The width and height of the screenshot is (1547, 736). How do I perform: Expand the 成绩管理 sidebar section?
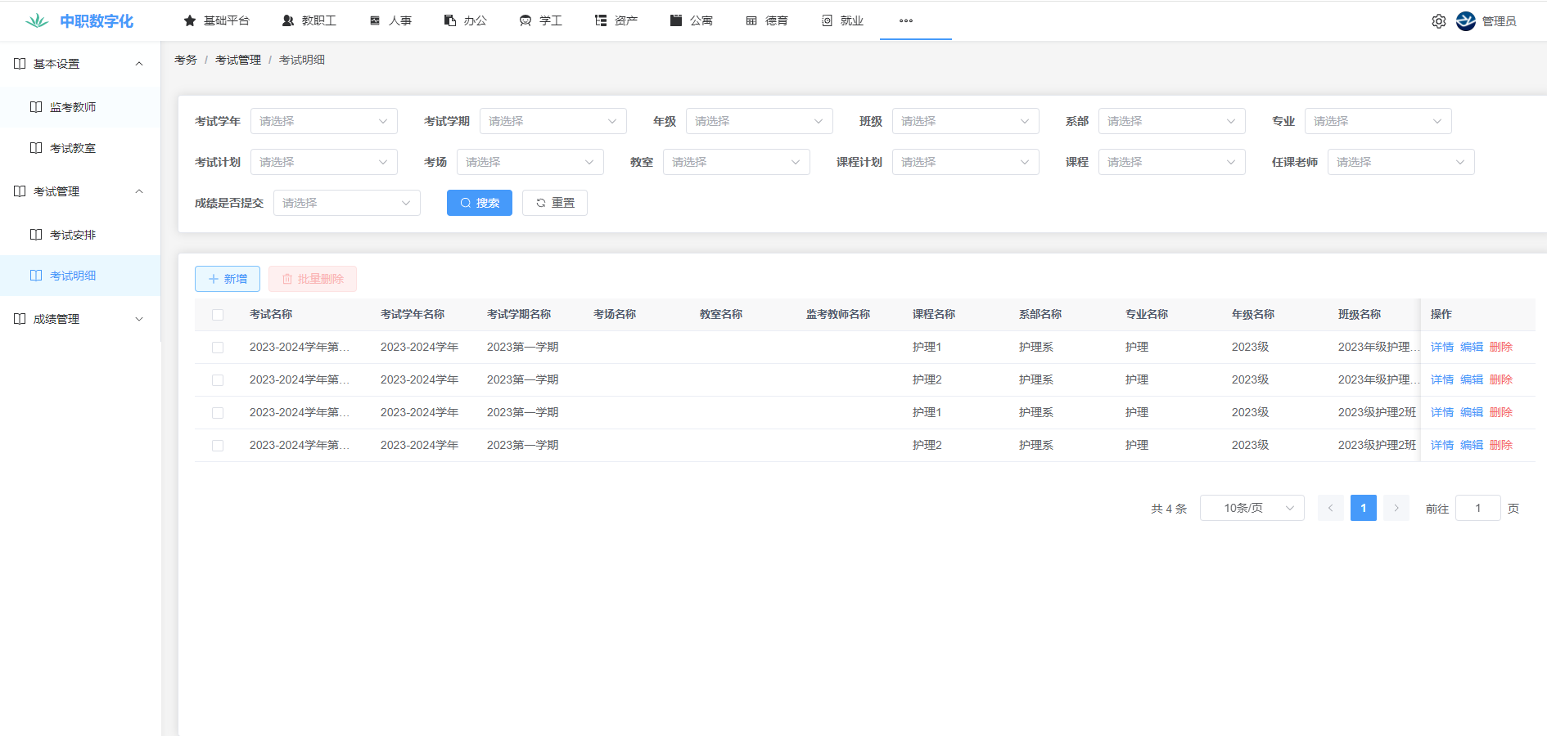[x=80, y=319]
